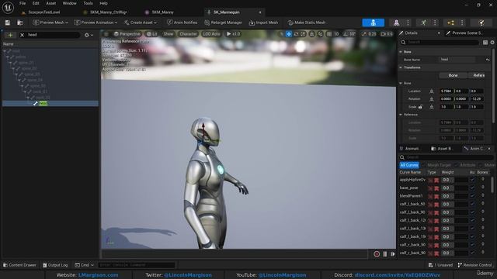Switch to the SKM_Manny tab

[162, 12]
